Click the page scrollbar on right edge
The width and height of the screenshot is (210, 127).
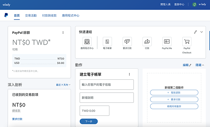209,41
